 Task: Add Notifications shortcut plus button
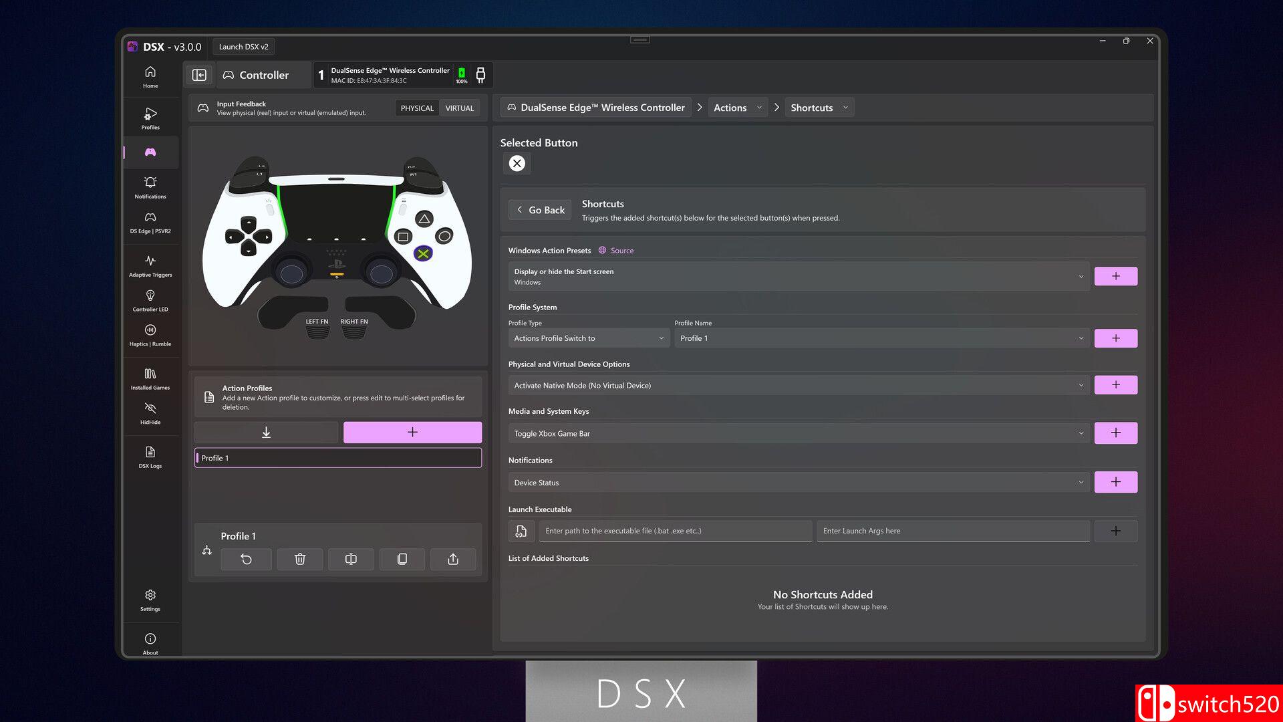(1115, 482)
